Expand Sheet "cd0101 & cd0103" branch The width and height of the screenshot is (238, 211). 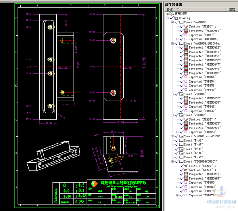pos(172,136)
